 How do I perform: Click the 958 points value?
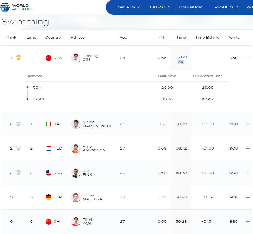coord(233,58)
